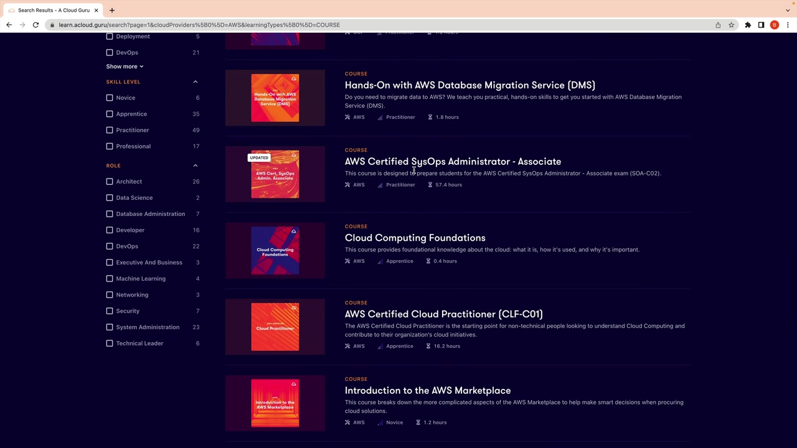Open the Chrome profile avatar
Viewport: 797px width, 448px height.
point(775,25)
